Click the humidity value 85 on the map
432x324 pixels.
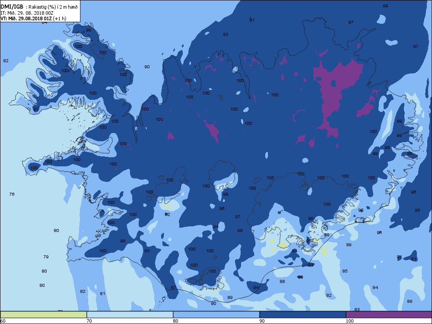(x=345, y=271)
